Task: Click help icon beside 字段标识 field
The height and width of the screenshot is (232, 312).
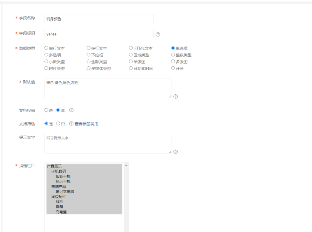Action: [x=158, y=34]
